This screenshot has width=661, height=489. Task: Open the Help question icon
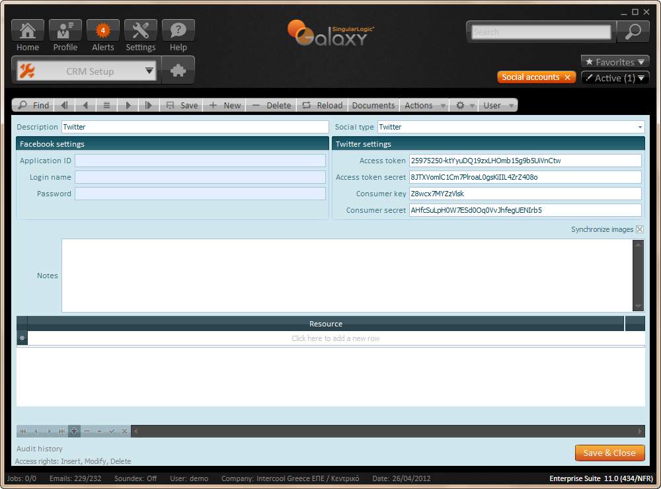178,30
